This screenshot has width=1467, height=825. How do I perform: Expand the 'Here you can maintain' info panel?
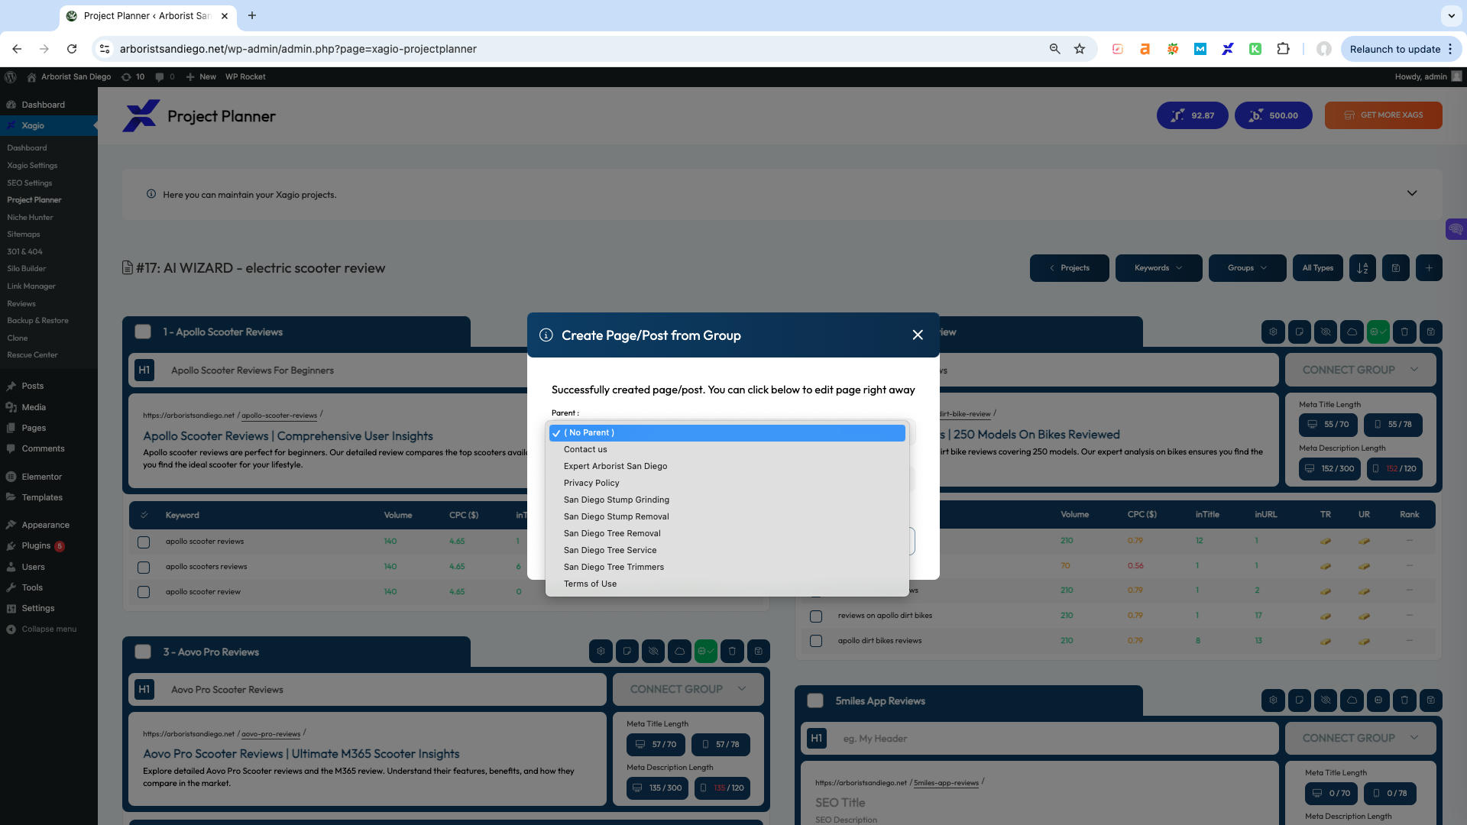(1411, 193)
